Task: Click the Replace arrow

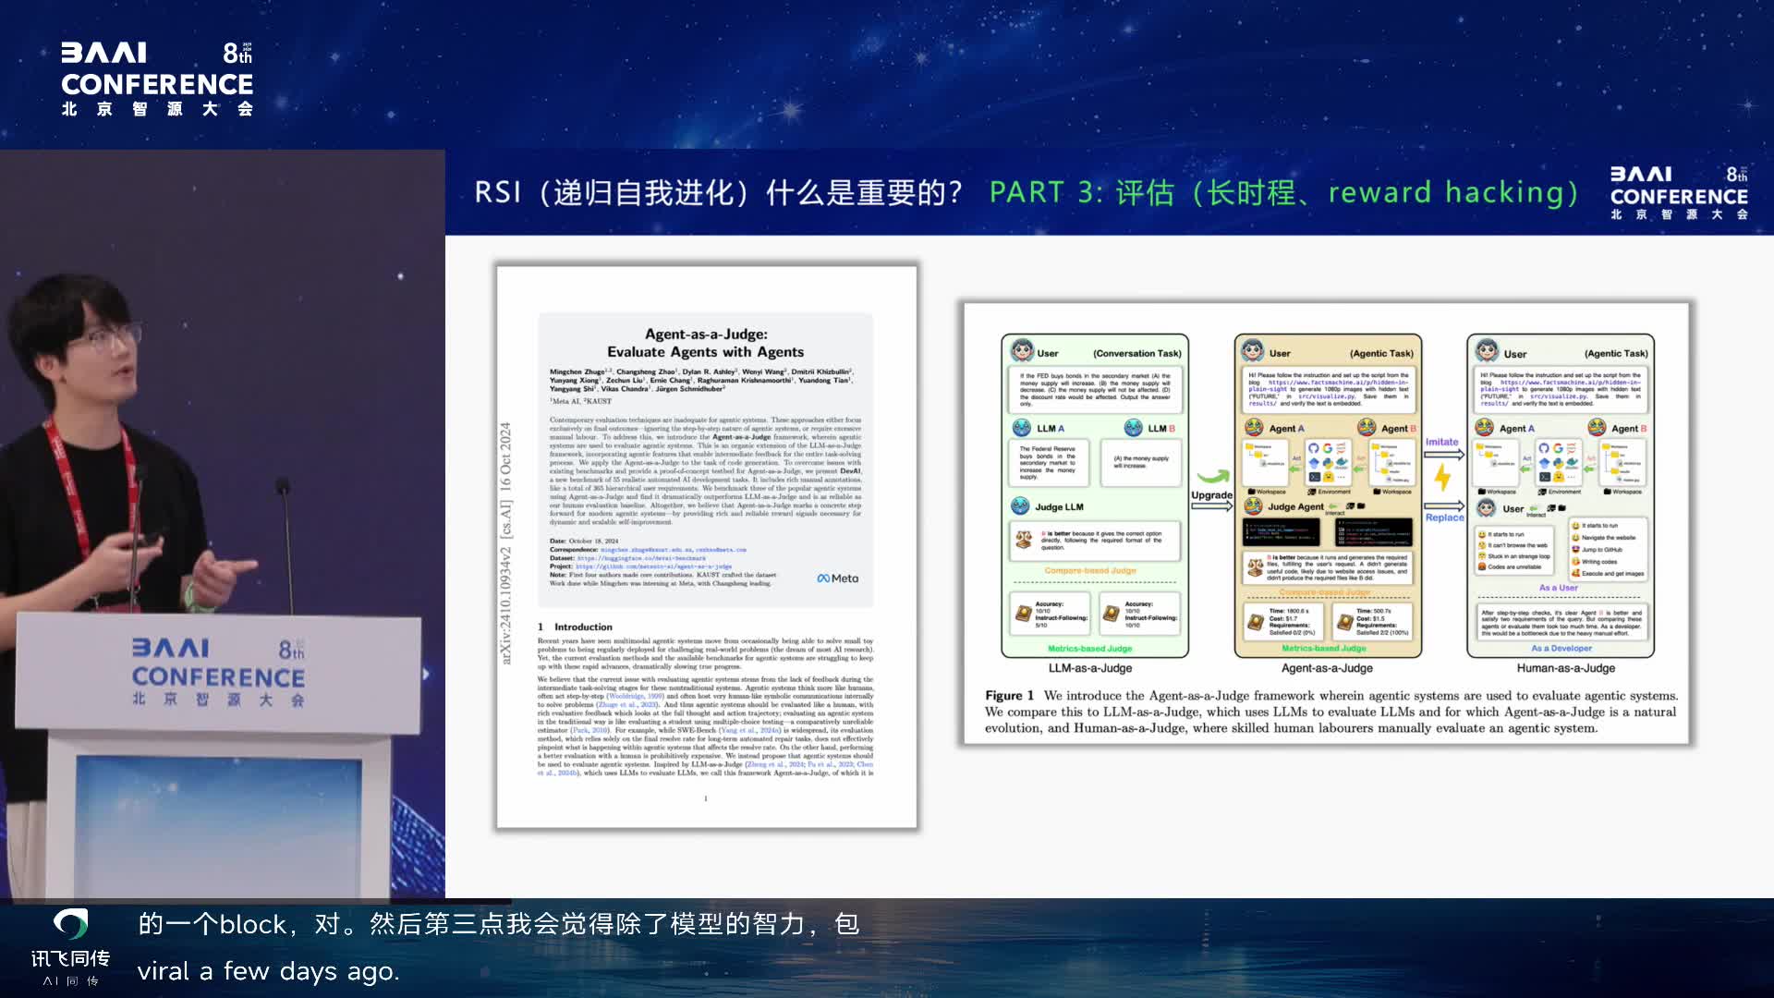Action: [x=1444, y=505]
